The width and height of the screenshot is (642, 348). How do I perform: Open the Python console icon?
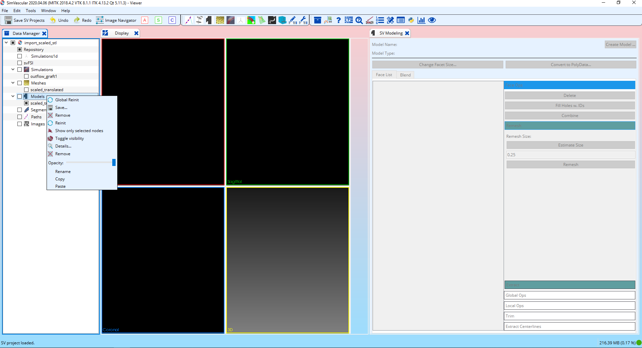coord(411,20)
